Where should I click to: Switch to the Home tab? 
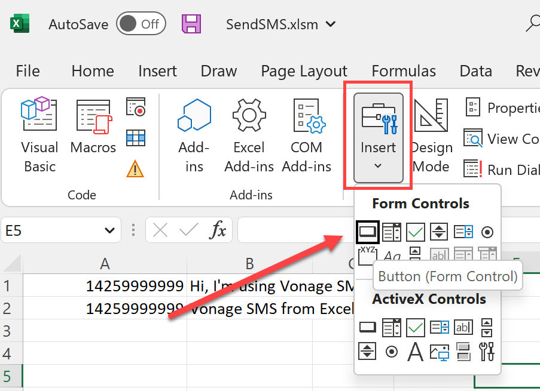pos(93,71)
